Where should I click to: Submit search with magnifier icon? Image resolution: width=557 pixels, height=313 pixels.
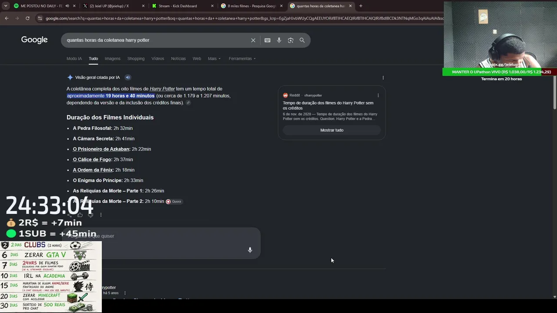click(x=302, y=40)
